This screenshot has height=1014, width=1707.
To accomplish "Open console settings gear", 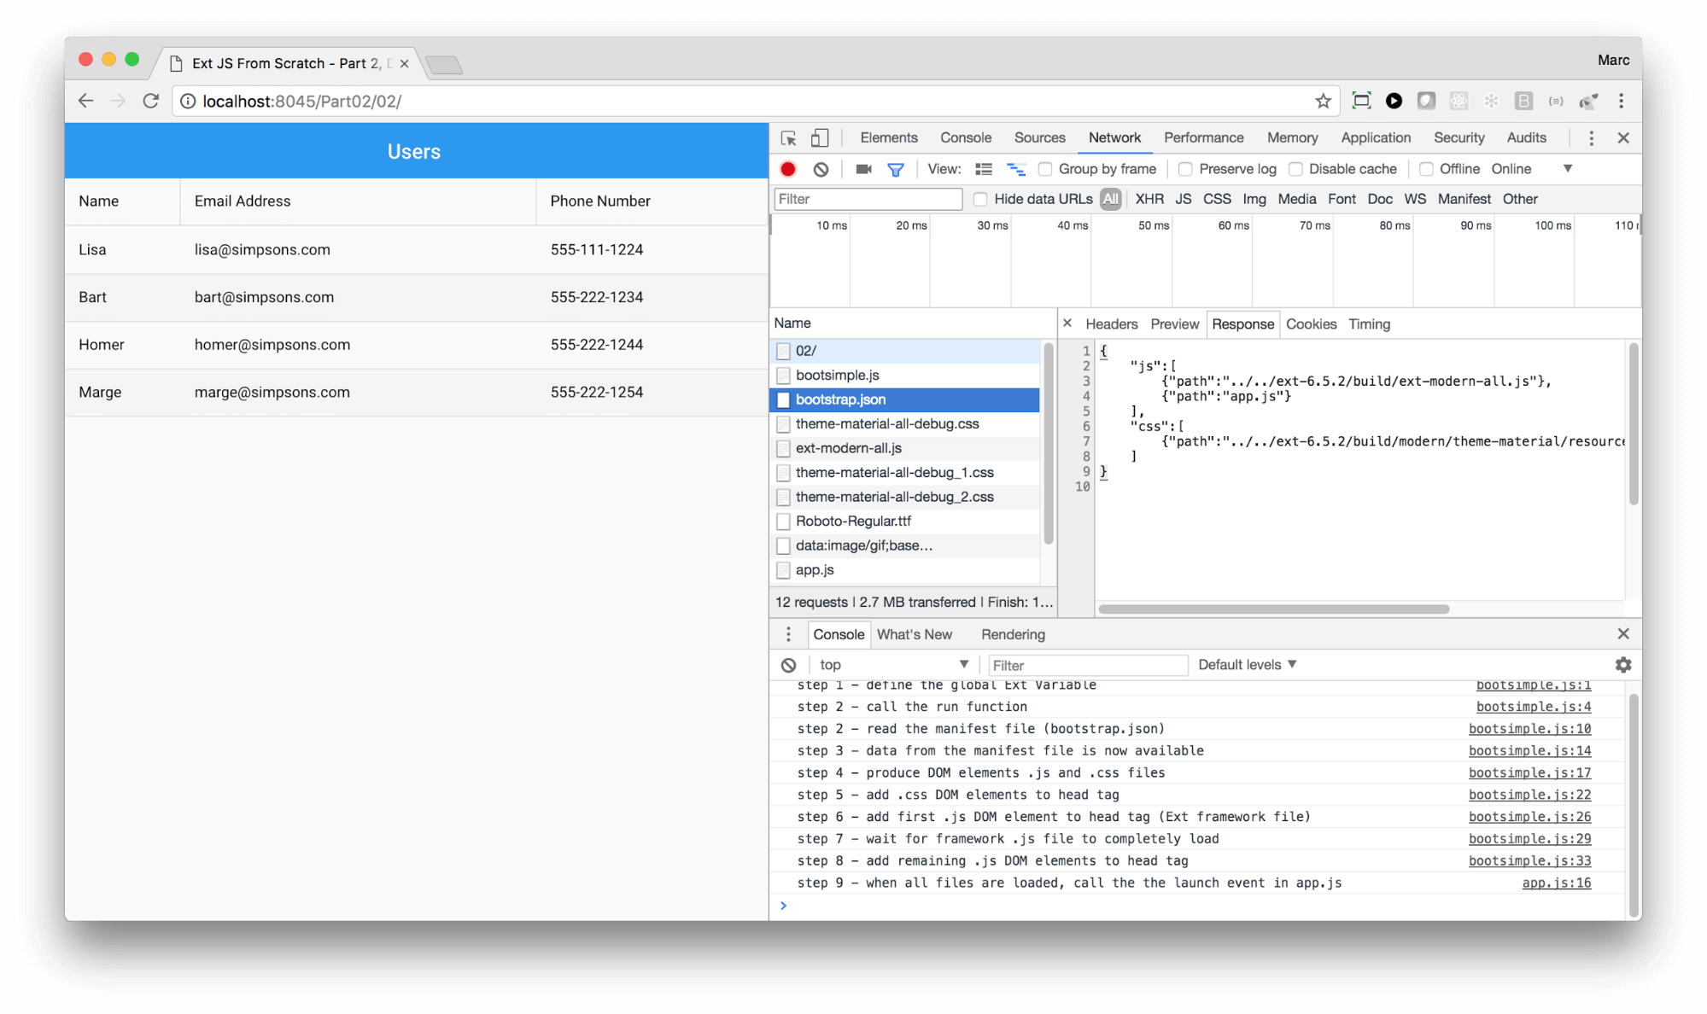I will (x=1623, y=664).
